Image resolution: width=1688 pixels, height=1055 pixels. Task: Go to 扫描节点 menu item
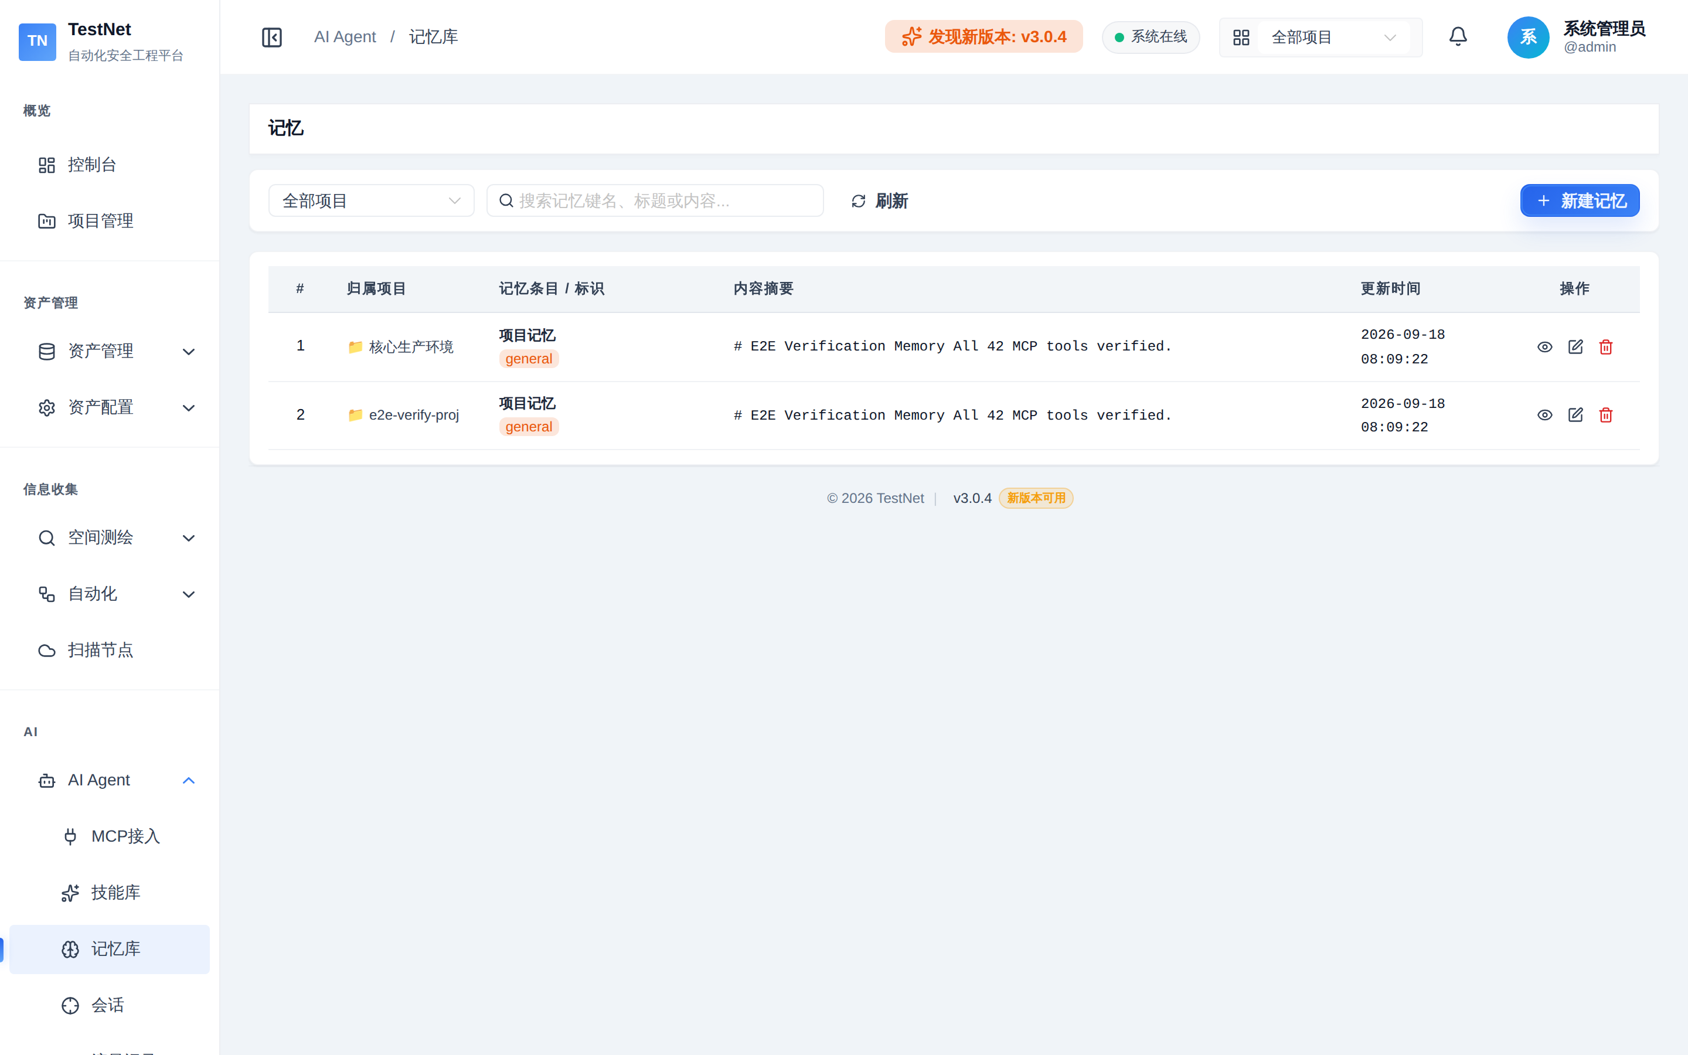(x=110, y=651)
